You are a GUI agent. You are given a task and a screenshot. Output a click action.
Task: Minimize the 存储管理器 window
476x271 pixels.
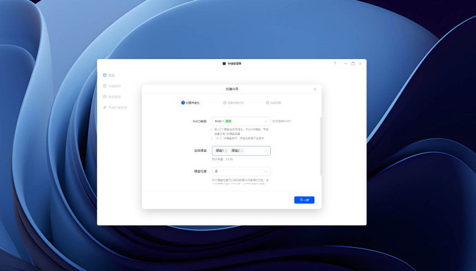click(x=346, y=64)
